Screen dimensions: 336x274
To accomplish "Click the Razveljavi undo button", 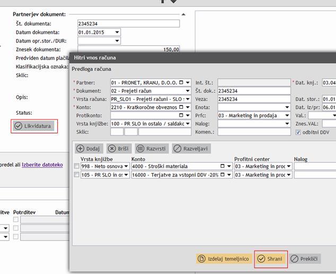I will (x=191, y=149).
